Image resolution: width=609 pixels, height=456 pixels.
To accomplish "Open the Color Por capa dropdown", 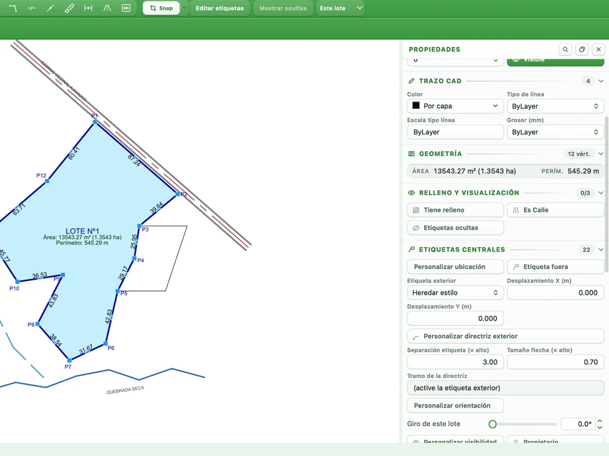I will click(455, 106).
